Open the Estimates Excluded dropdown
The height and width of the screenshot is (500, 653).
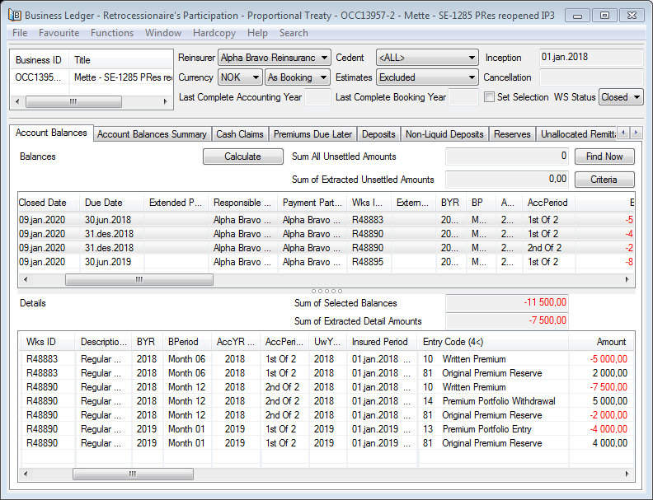click(427, 77)
